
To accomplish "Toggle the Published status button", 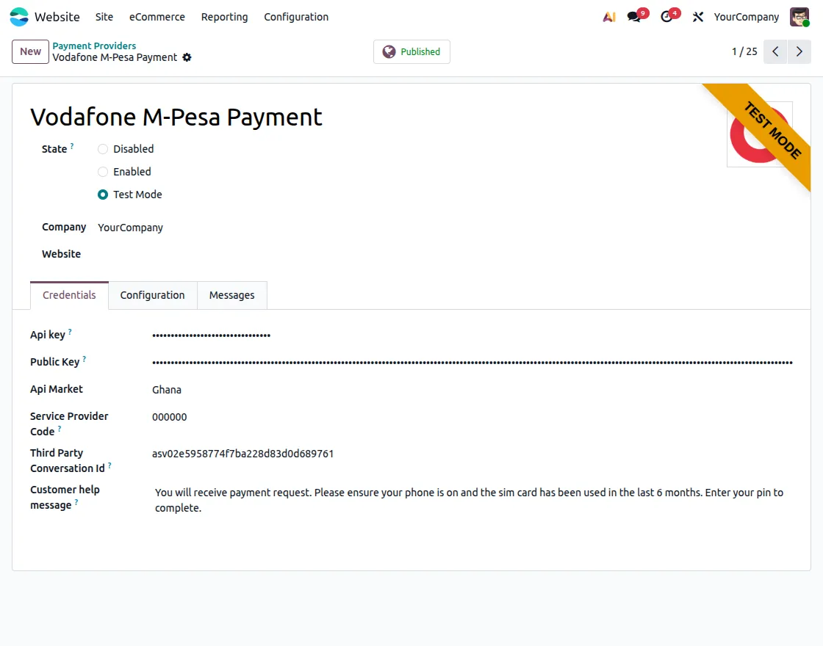I will click(412, 51).
